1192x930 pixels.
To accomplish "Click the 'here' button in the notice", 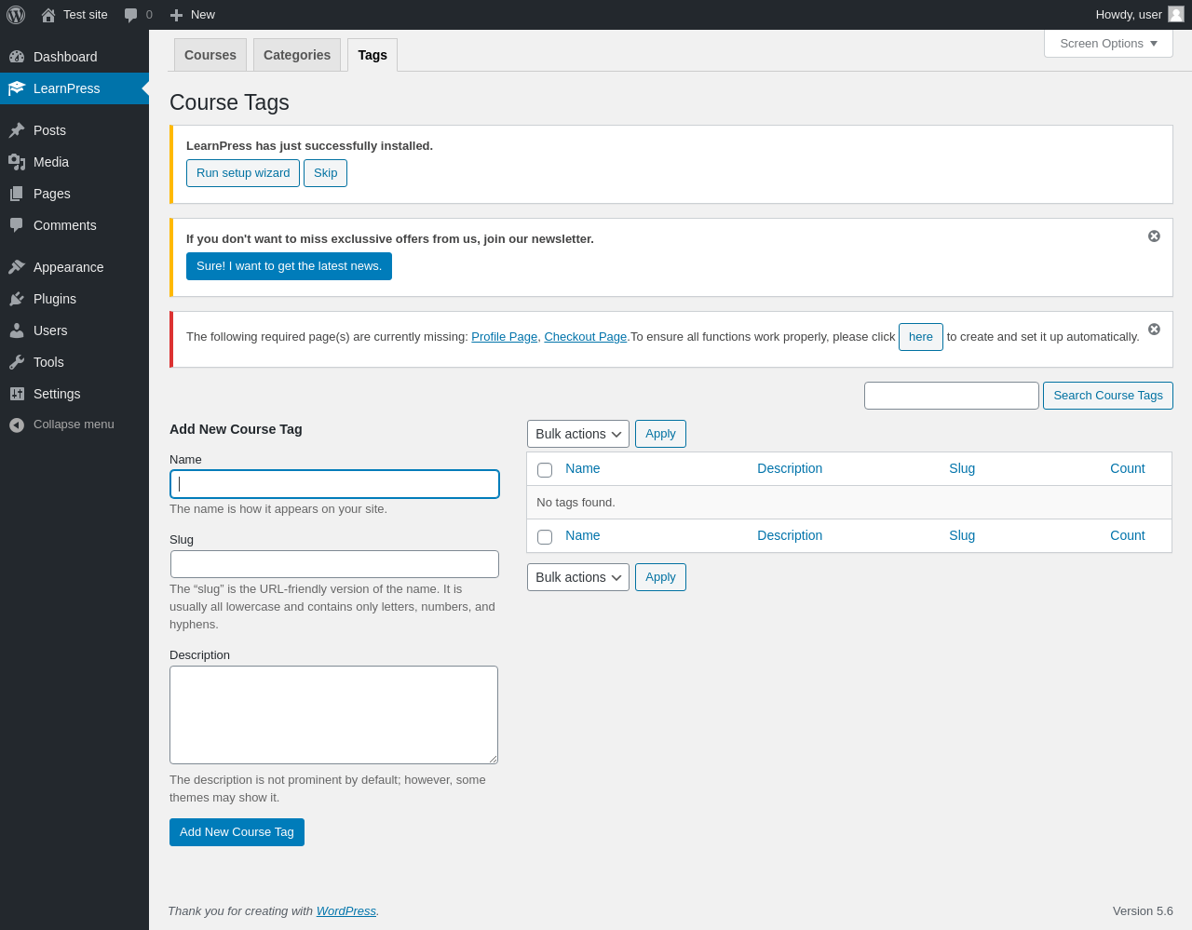I will pos(921,337).
